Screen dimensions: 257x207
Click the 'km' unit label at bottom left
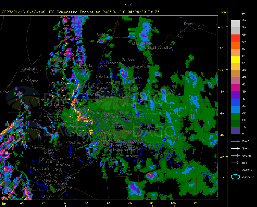point(4,204)
